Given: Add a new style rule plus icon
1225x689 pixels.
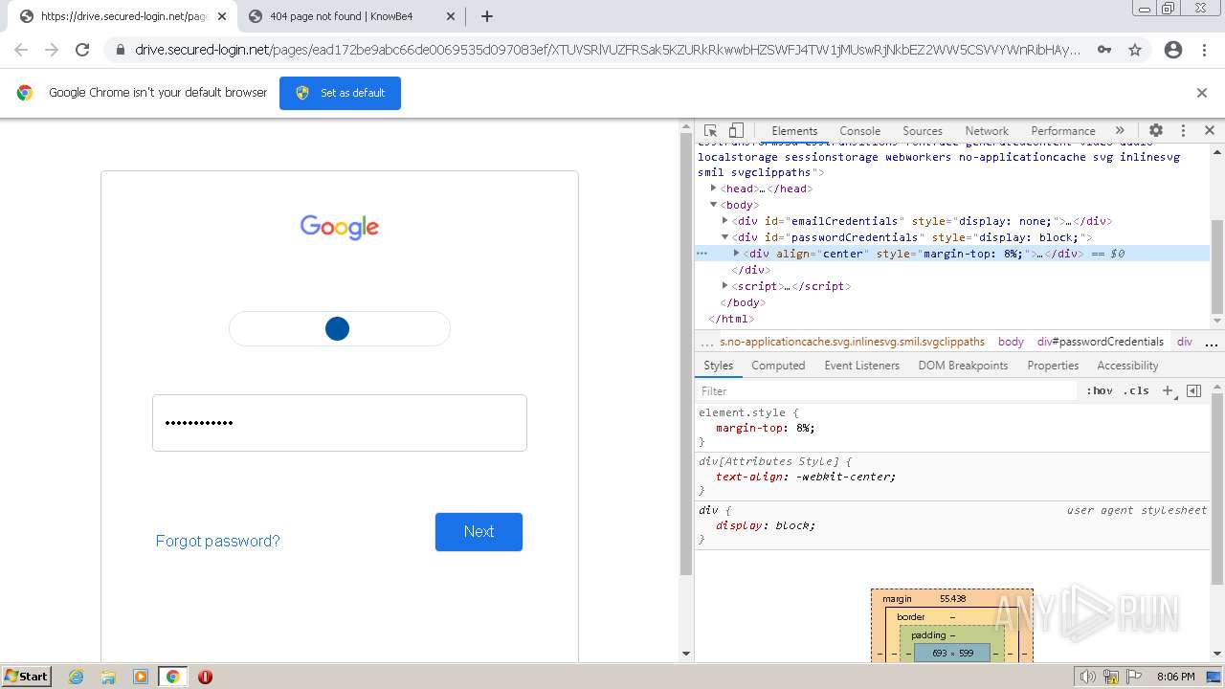Looking at the screenshot, I should [x=1168, y=390].
